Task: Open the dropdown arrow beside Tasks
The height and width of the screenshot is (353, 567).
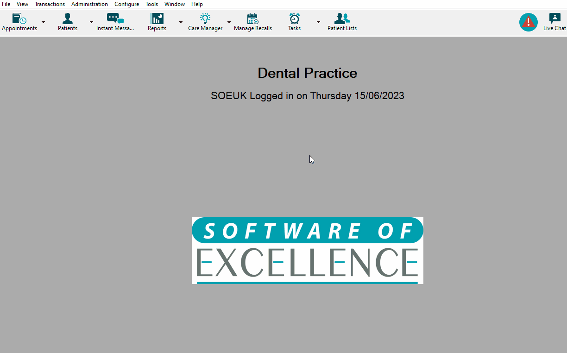Action: 318,22
